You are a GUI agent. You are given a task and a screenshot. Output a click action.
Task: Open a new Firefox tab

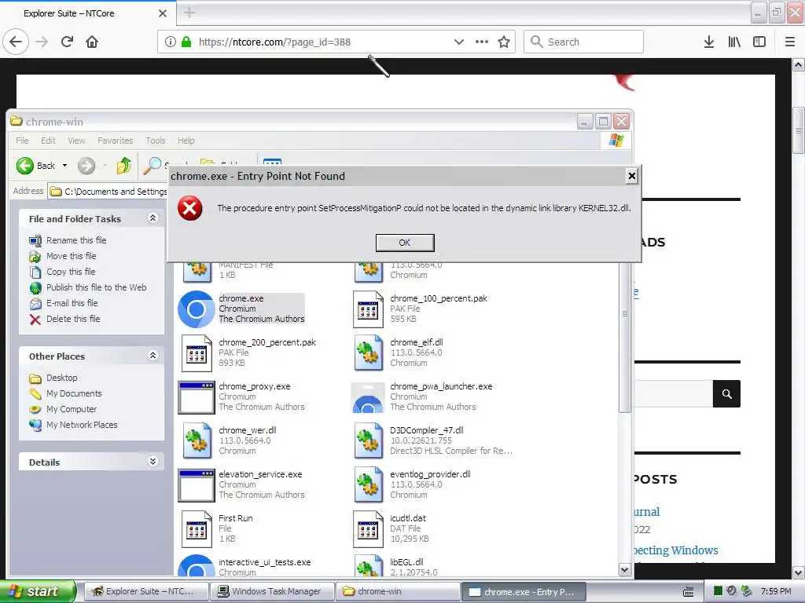[189, 13]
